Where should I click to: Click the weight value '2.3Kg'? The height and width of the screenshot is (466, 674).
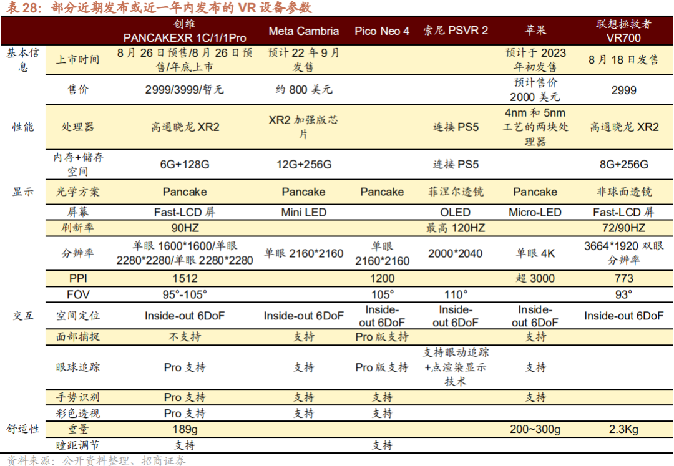[x=623, y=429]
